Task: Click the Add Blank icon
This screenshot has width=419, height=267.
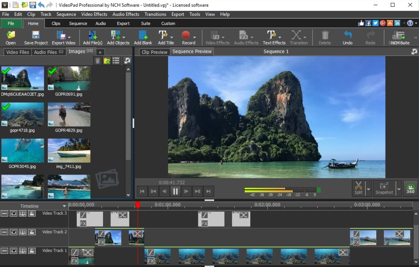Action: point(143,35)
